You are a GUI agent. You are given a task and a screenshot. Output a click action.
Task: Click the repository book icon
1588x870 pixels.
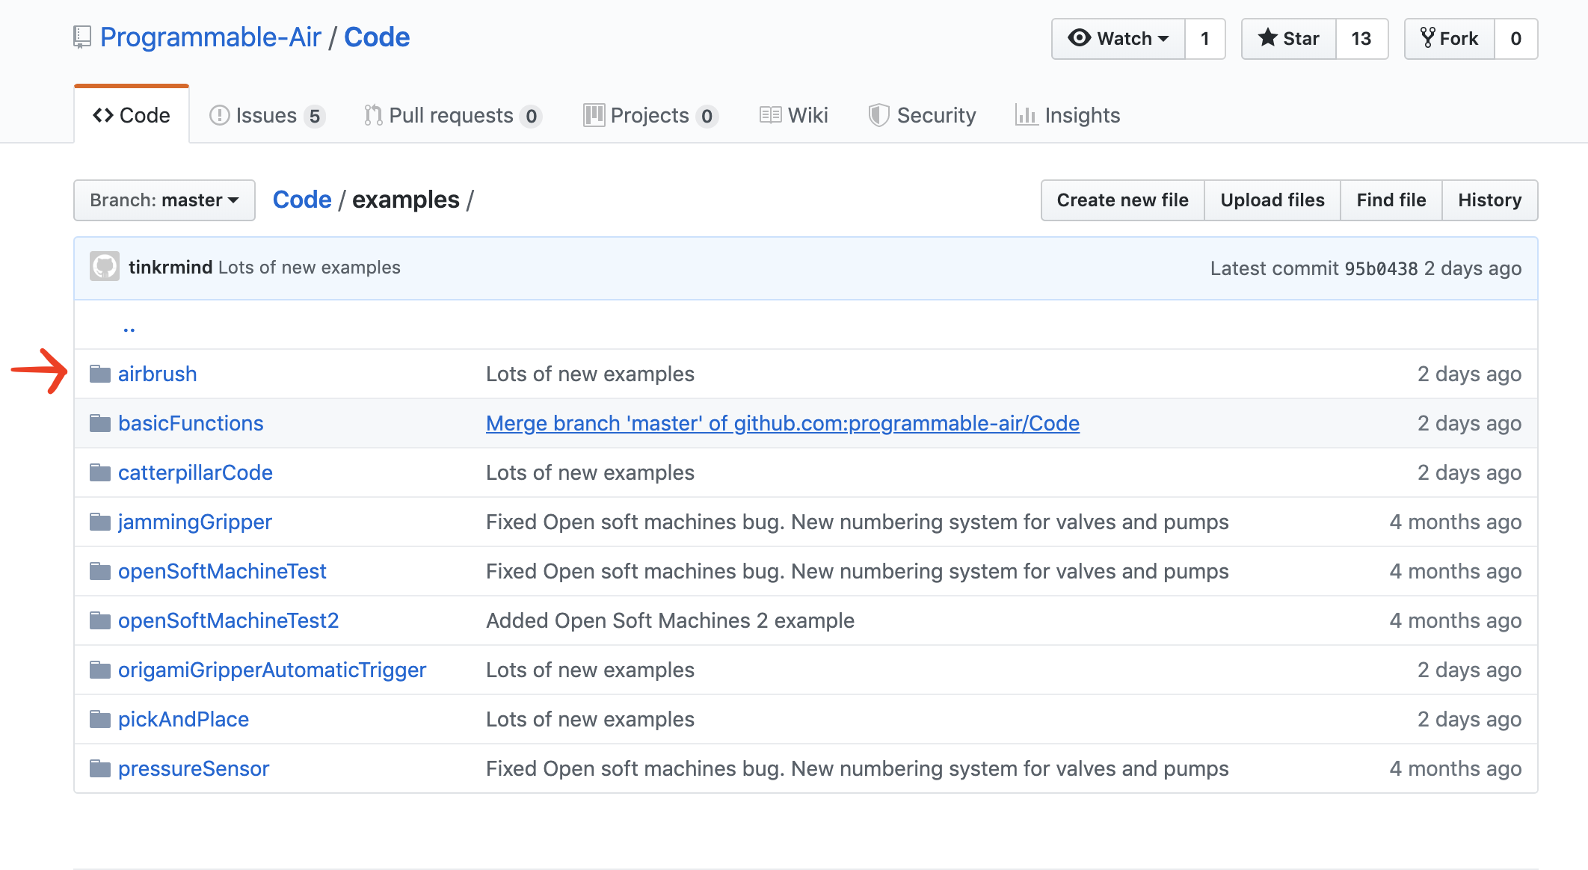(x=82, y=37)
